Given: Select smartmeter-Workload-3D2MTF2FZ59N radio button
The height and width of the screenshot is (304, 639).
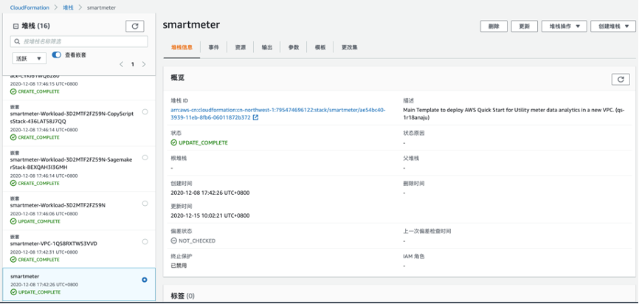Looking at the screenshot, I should click(x=145, y=204).
